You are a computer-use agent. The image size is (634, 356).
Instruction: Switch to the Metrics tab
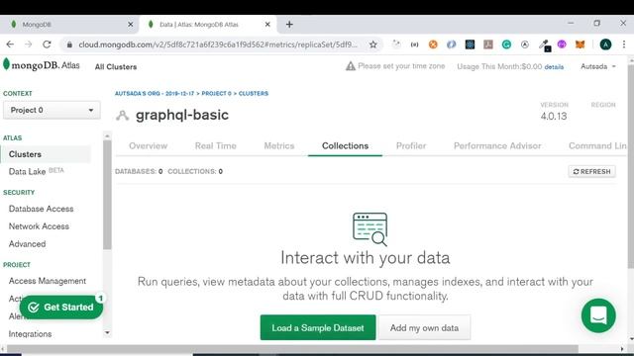(279, 145)
